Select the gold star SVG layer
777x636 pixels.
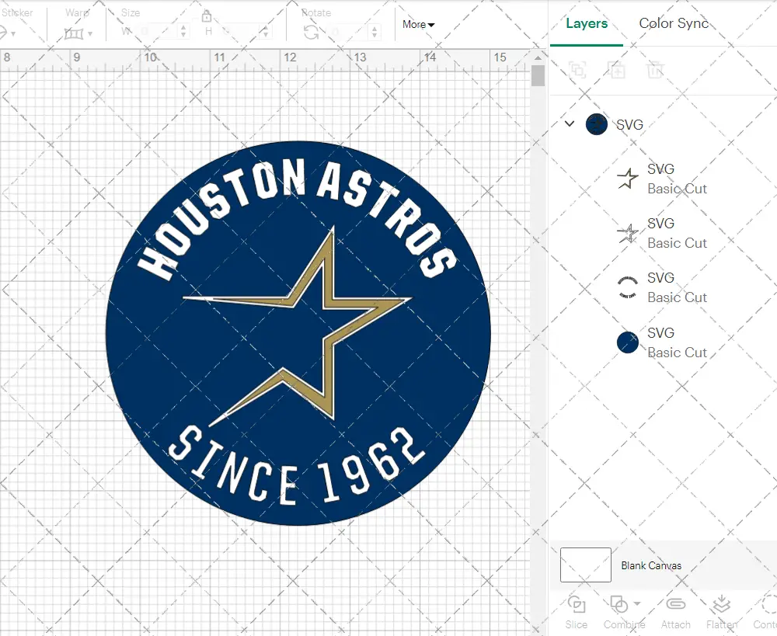pos(662,179)
